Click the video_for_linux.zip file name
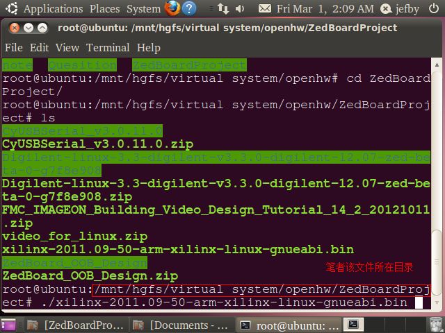Screen dimensions: 445x333 coord(74,237)
